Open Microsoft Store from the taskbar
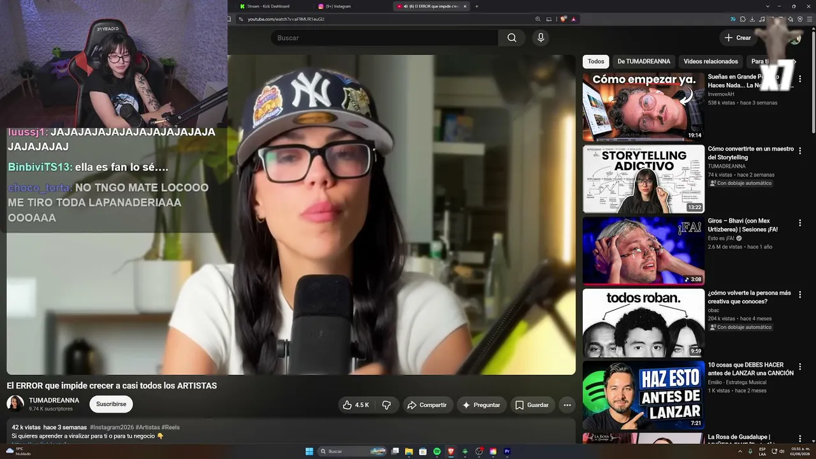Image resolution: width=816 pixels, height=459 pixels. click(x=423, y=451)
